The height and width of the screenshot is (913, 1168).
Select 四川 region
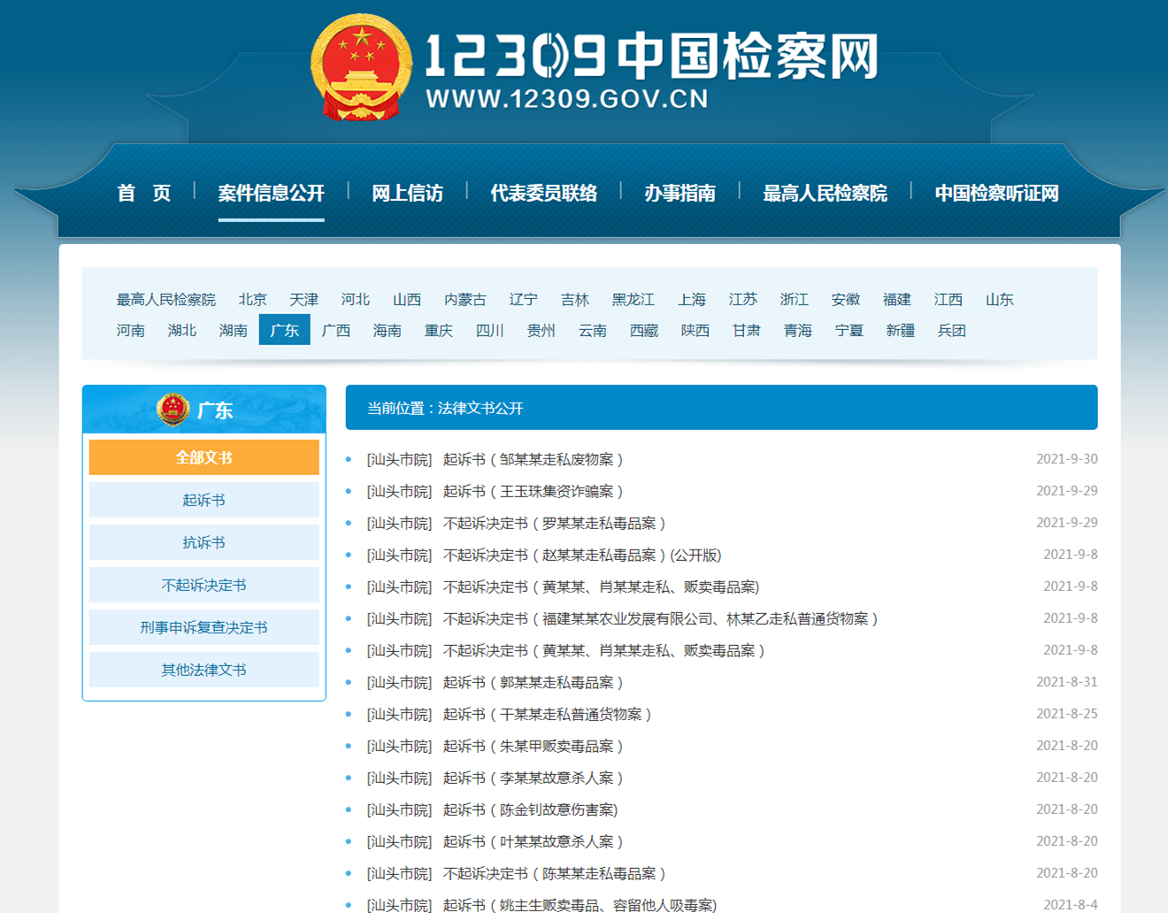[x=490, y=331]
